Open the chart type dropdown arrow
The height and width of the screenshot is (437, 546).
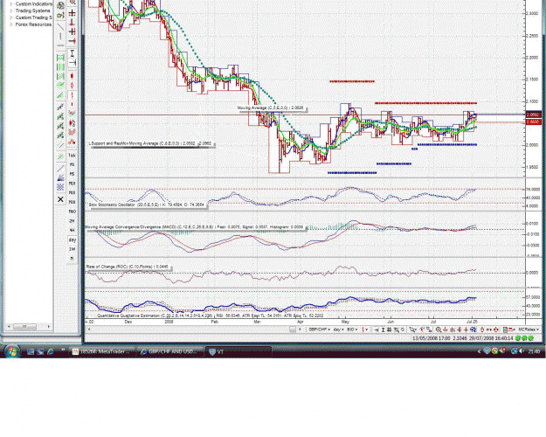pyautogui.click(x=367, y=329)
